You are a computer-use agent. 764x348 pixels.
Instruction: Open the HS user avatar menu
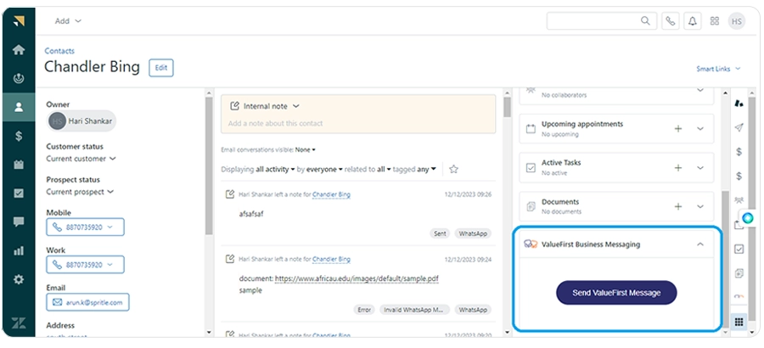tap(737, 21)
